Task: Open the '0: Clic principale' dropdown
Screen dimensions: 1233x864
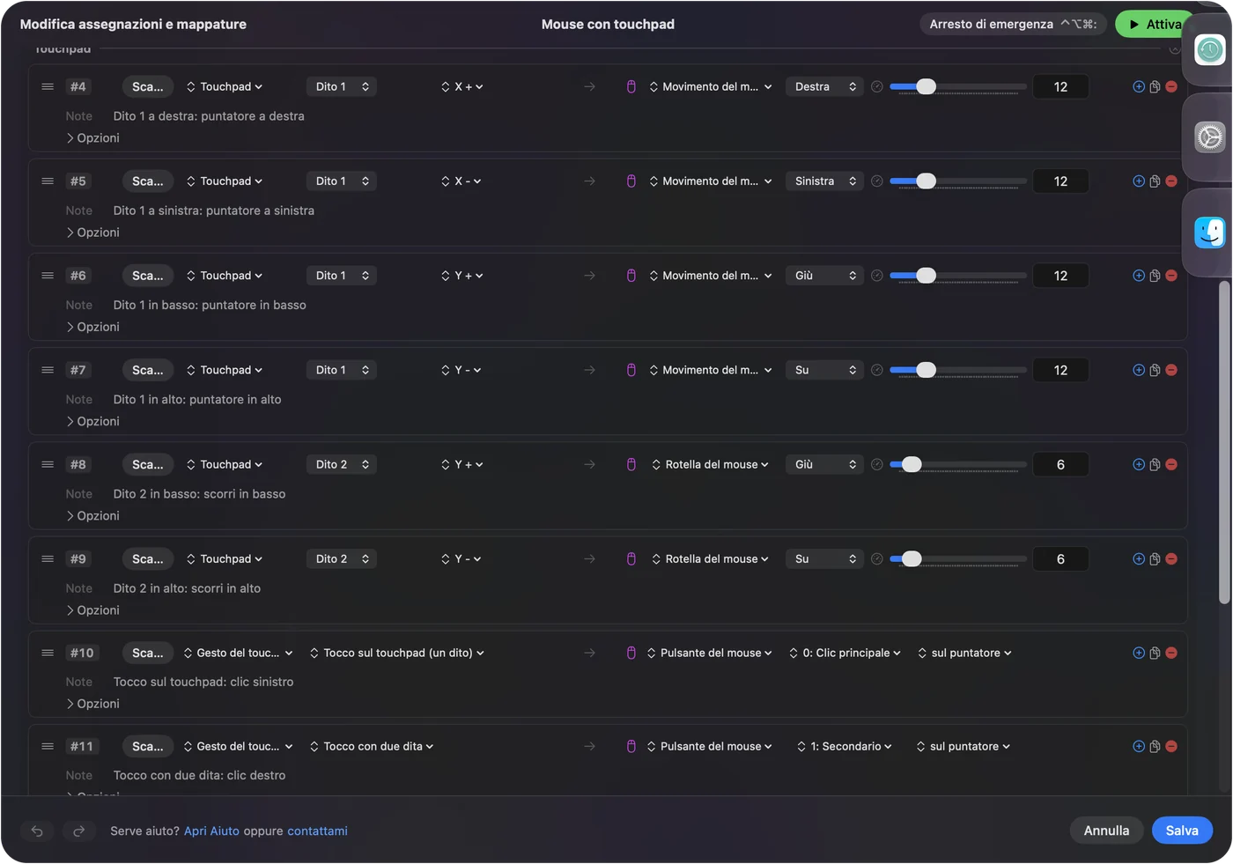Action: pos(845,653)
